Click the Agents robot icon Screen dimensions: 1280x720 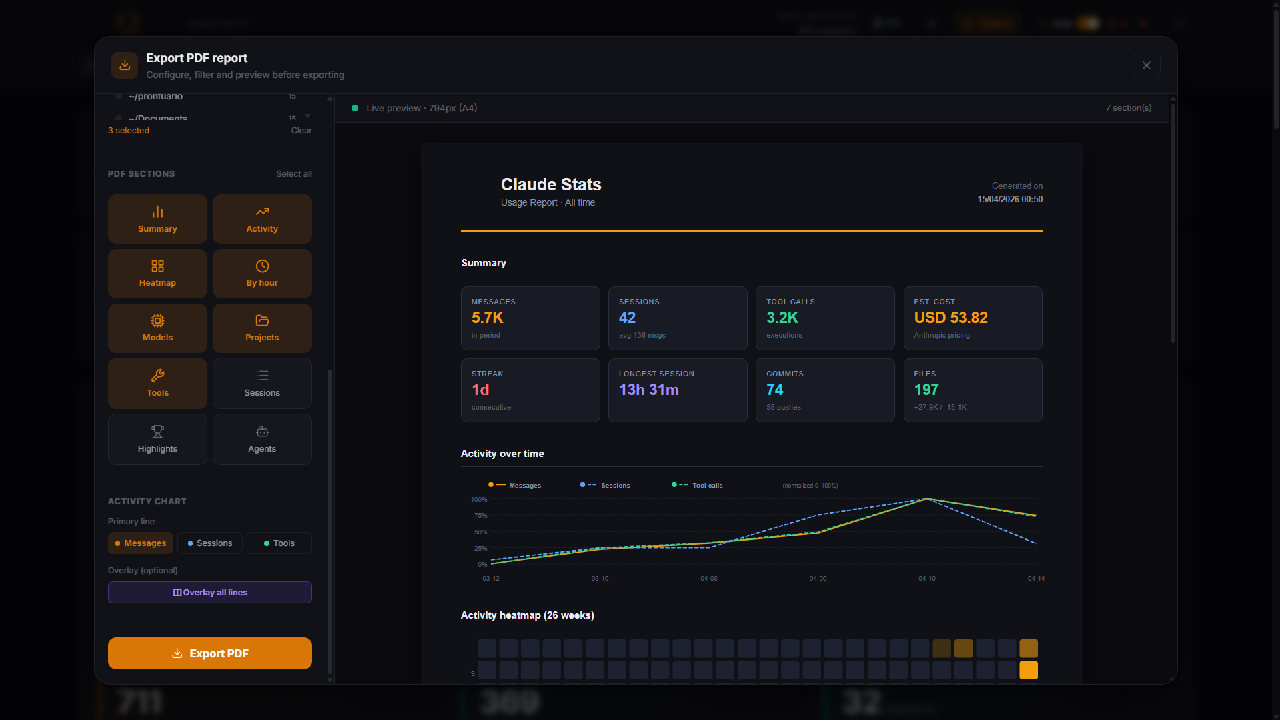(261, 431)
